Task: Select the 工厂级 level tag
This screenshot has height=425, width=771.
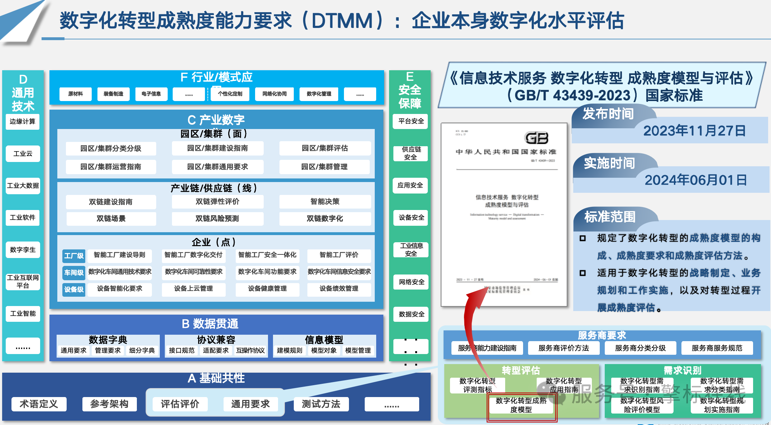Action: coord(74,256)
